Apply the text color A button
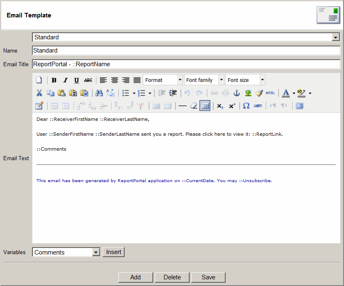Screen dimensions: 344x286 [286, 93]
